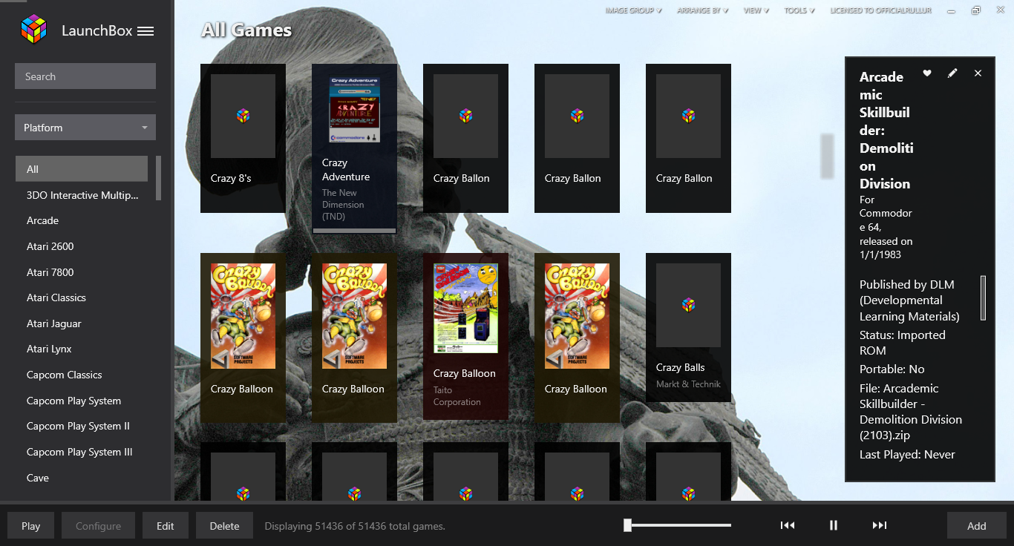1014x546 pixels.
Task: Click the details panel scrollbar
Action: click(983, 298)
